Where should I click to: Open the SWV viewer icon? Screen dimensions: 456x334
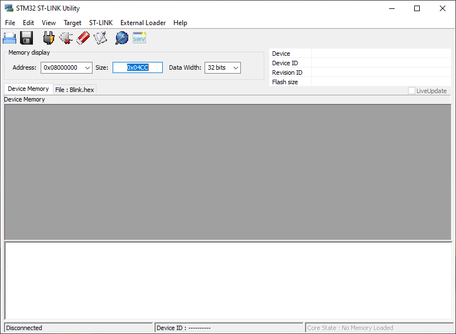[x=139, y=38]
